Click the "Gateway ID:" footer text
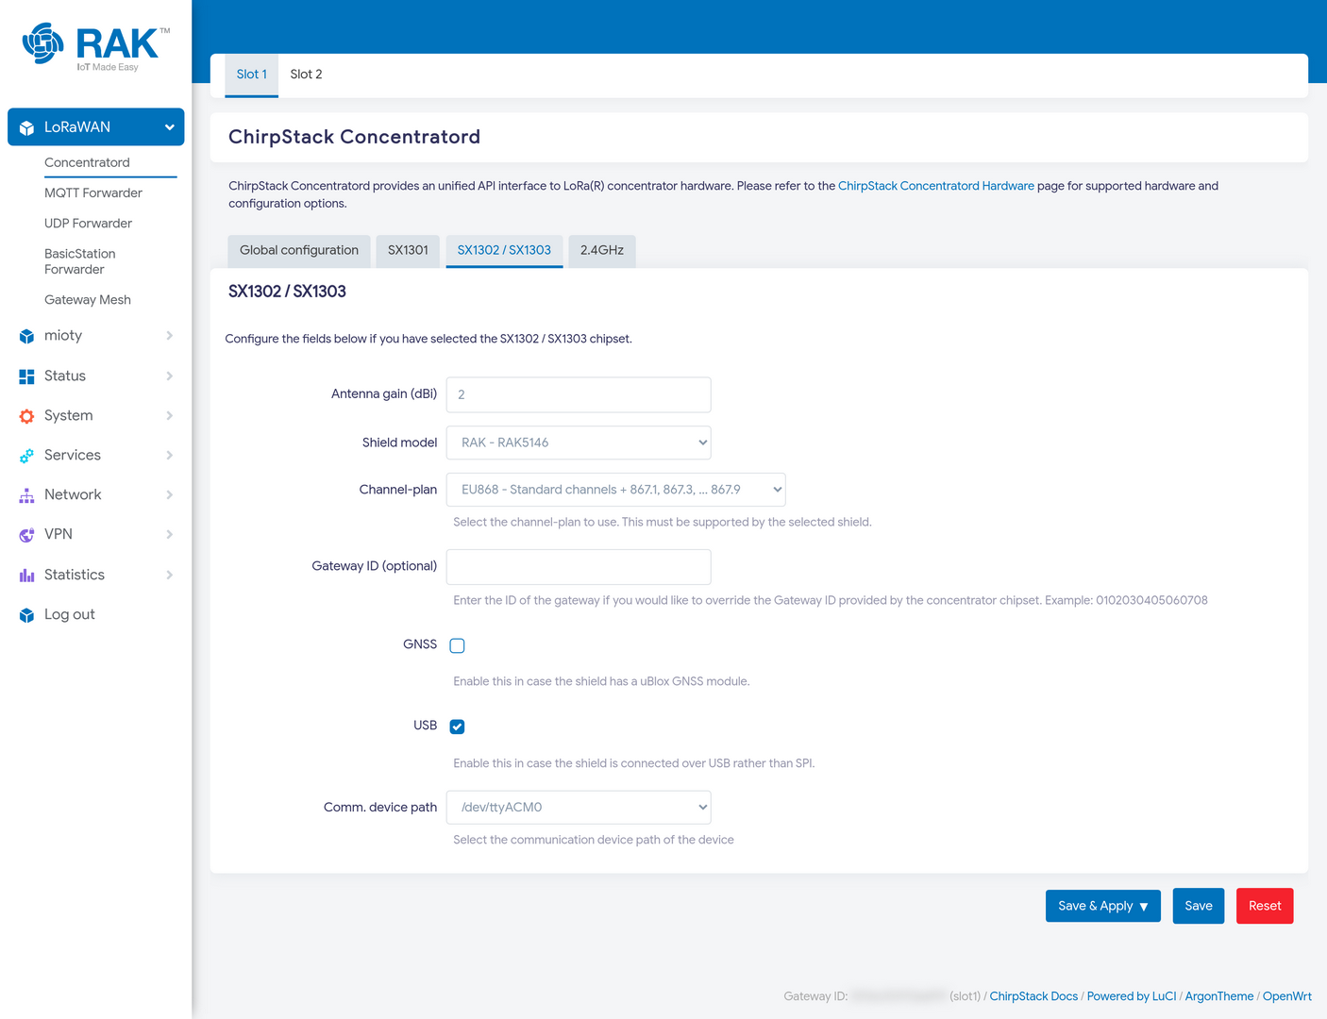The image size is (1327, 1019). (x=815, y=996)
